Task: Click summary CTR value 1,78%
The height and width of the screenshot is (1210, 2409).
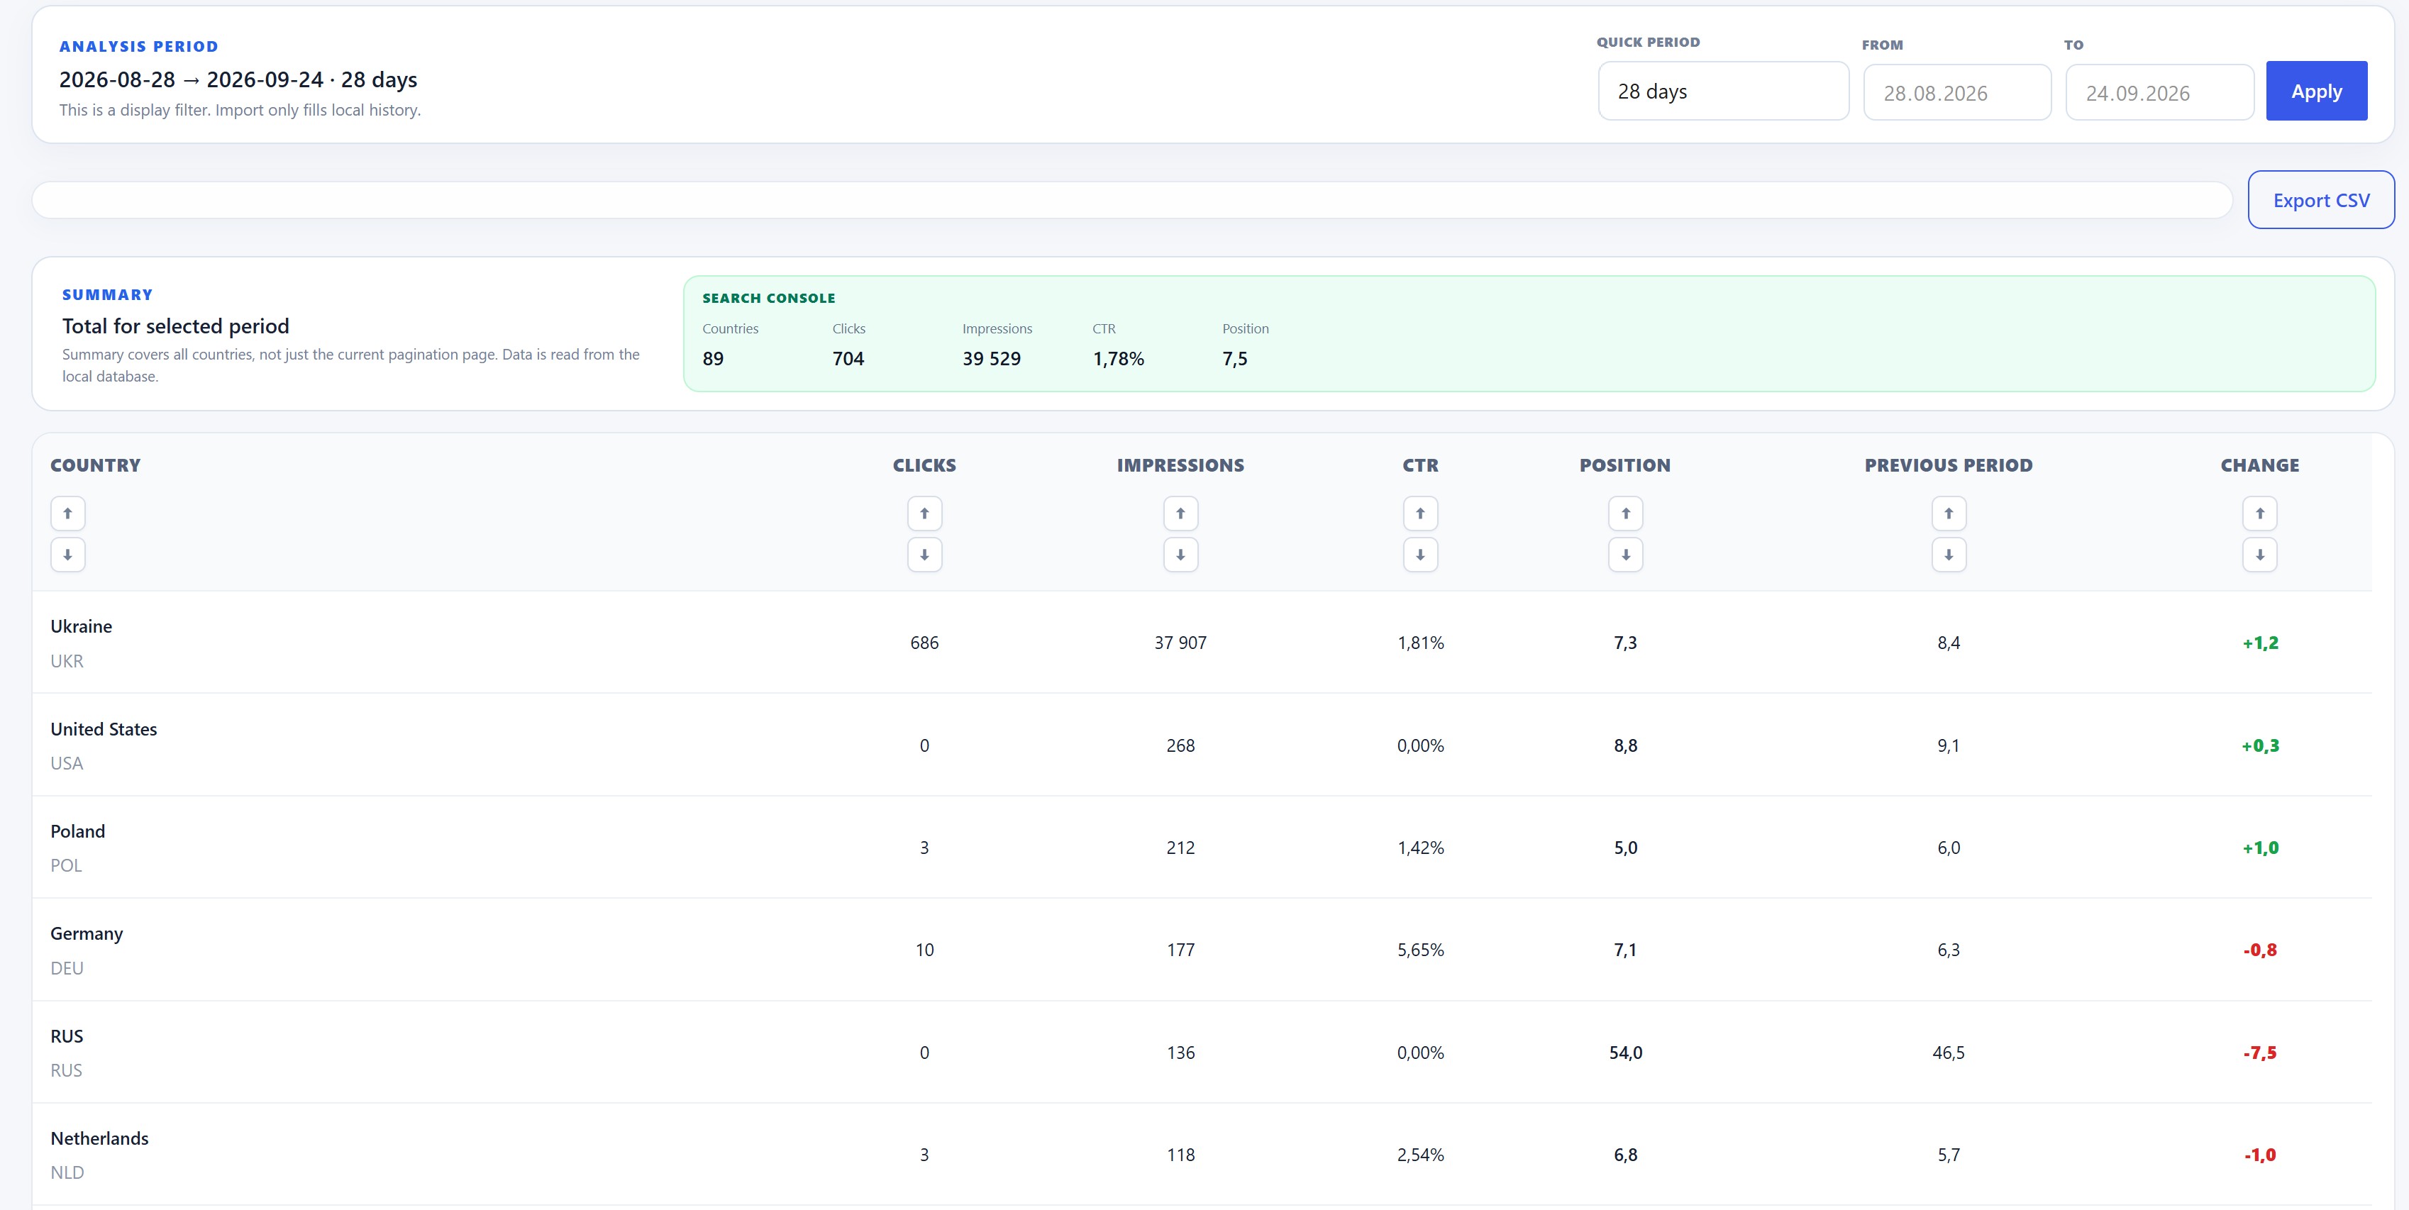Action: click(x=1119, y=359)
